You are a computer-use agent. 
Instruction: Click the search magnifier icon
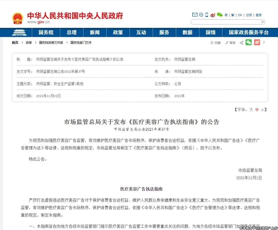[262, 22]
